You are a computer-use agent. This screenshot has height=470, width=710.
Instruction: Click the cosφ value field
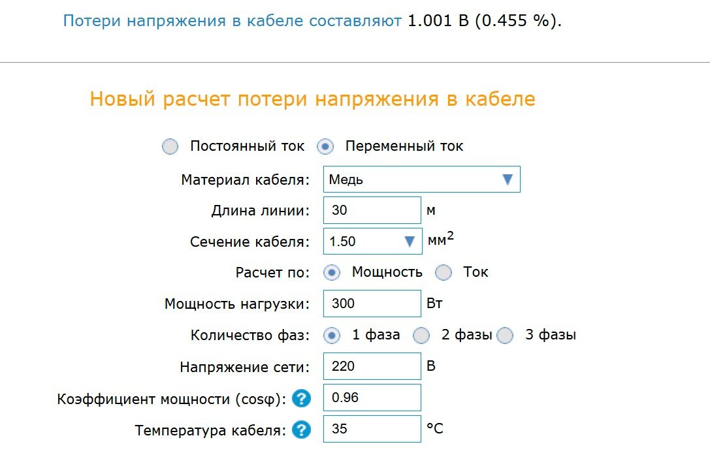click(x=372, y=398)
